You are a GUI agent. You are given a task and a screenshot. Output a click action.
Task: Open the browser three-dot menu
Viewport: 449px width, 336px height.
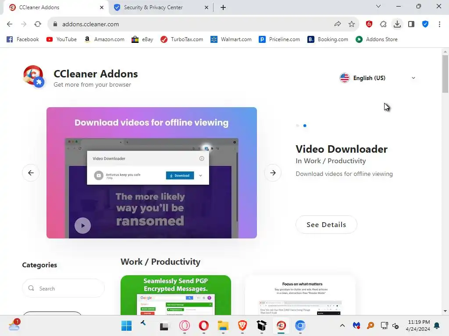439,24
